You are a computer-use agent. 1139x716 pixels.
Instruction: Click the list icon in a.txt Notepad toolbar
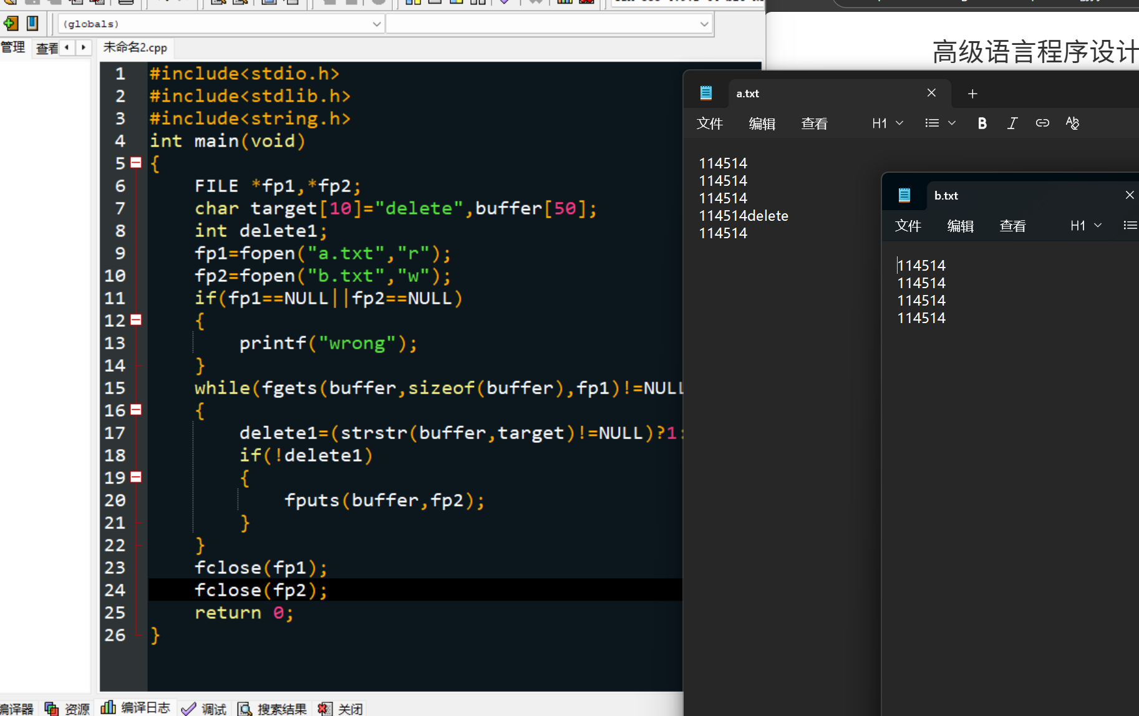tap(932, 123)
